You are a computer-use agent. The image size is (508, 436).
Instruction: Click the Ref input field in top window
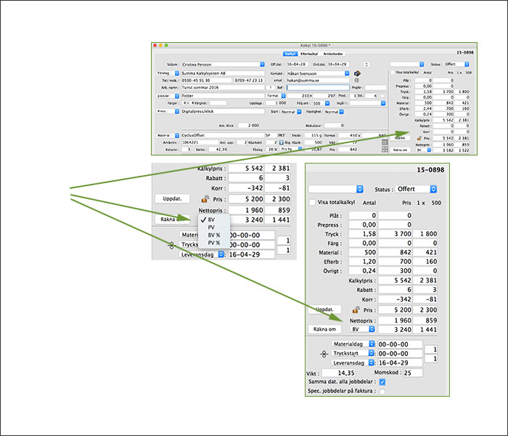tap(318, 88)
